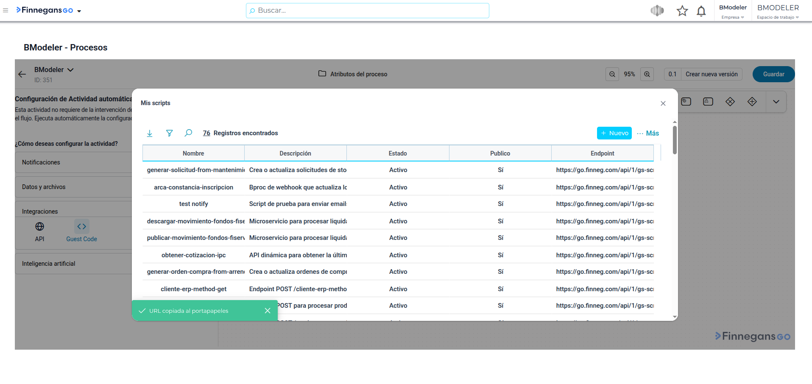Viewport: 812px width, 384px height.
Task: Open the AI assistant waveform icon
Action: pyautogui.click(x=657, y=11)
